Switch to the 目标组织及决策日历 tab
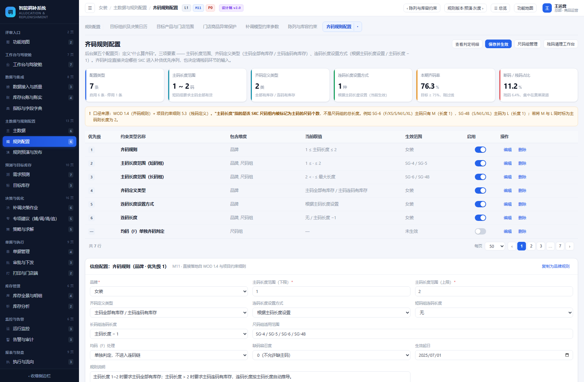The height and width of the screenshot is (382, 584). click(129, 27)
